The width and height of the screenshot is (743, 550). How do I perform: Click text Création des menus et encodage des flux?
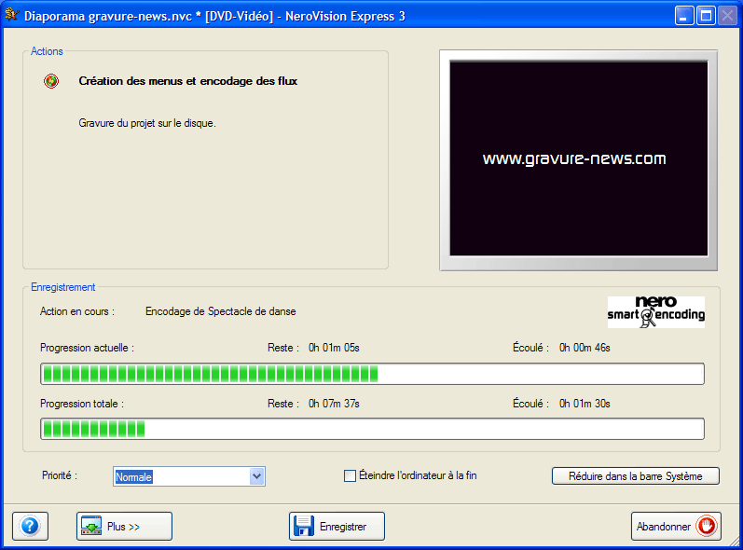coord(188,81)
